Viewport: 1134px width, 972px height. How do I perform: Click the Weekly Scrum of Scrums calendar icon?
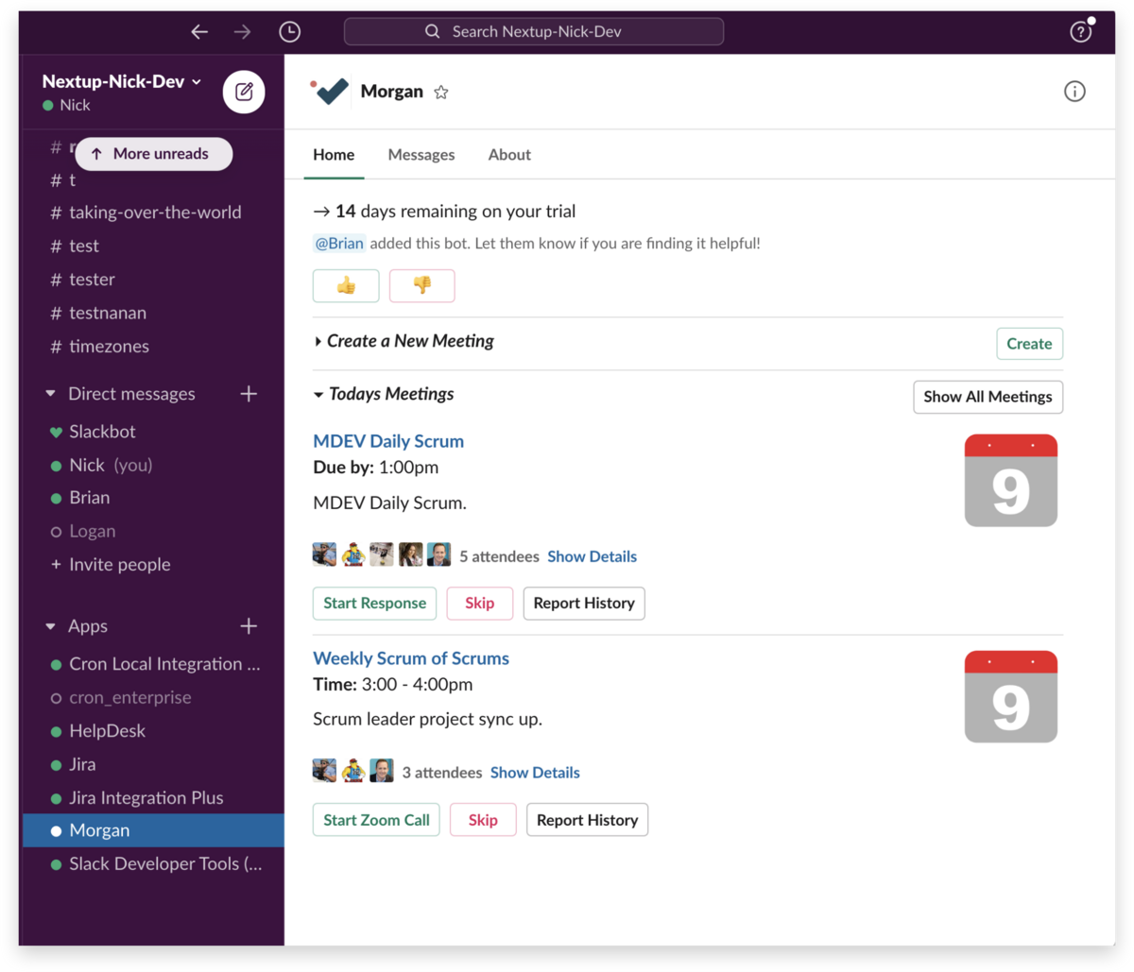click(x=1011, y=697)
